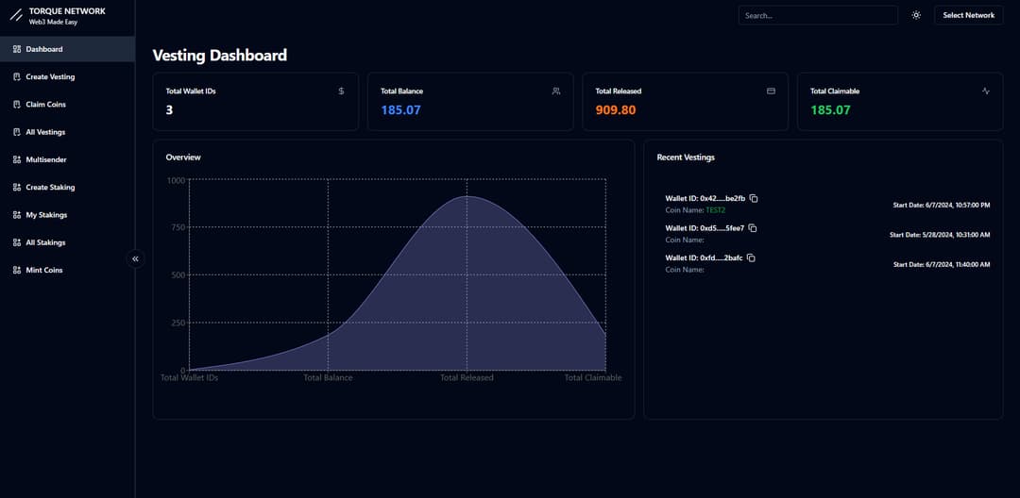Image resolution: width=1020 pixels, height=498 pixels.
Task: Navigate to All Vestings
Action: point(45,132)
